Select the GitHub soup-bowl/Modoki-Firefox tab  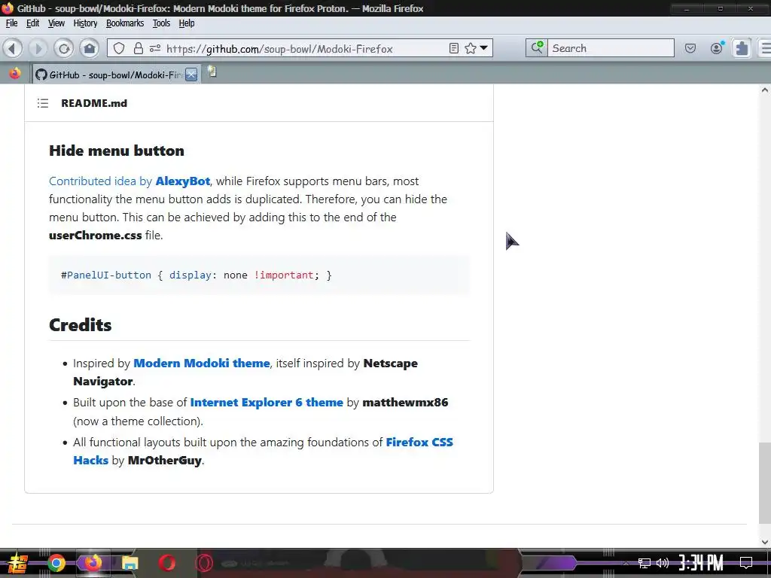tap(117, 75)
